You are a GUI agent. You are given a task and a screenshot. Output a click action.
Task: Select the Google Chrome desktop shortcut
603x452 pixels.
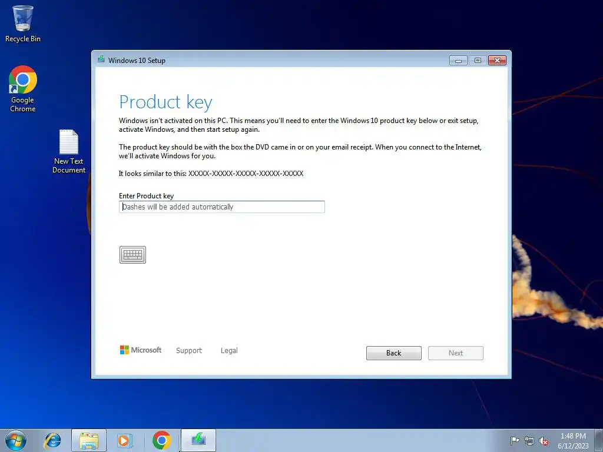coord(23,89)
